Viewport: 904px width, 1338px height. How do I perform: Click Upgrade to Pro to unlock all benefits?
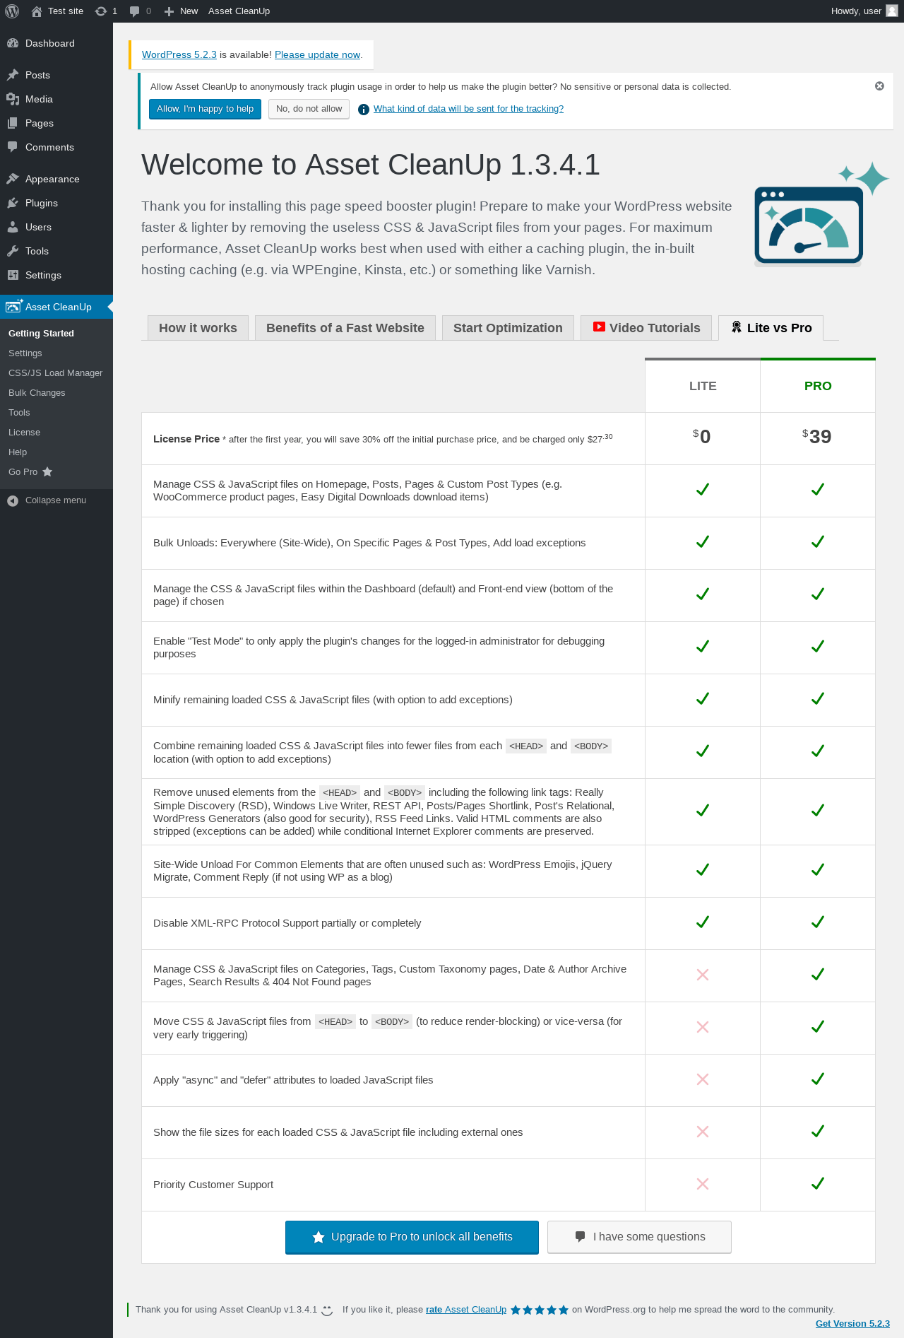coord(412,1237)
